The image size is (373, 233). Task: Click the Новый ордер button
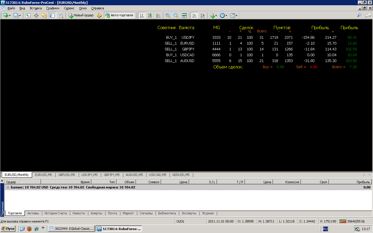click(81, 15)
